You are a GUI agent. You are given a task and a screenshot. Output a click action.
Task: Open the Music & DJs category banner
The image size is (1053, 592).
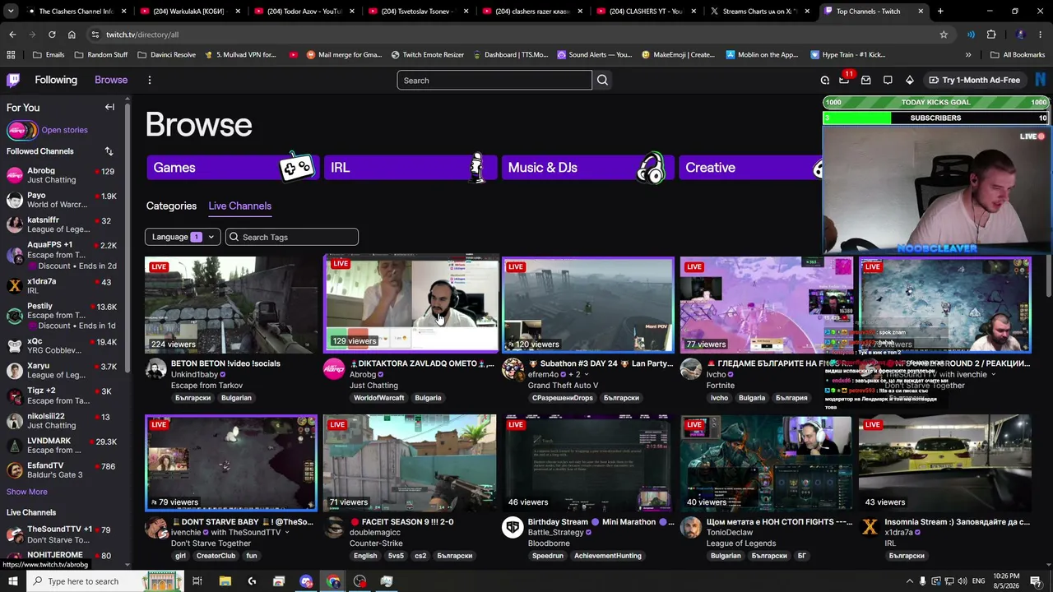[588, 167]
